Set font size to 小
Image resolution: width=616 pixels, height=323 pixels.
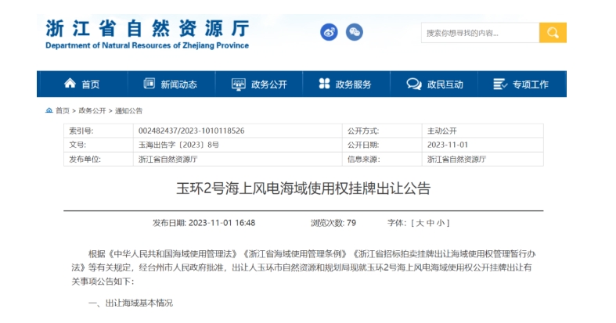click(x=441, y=223)
